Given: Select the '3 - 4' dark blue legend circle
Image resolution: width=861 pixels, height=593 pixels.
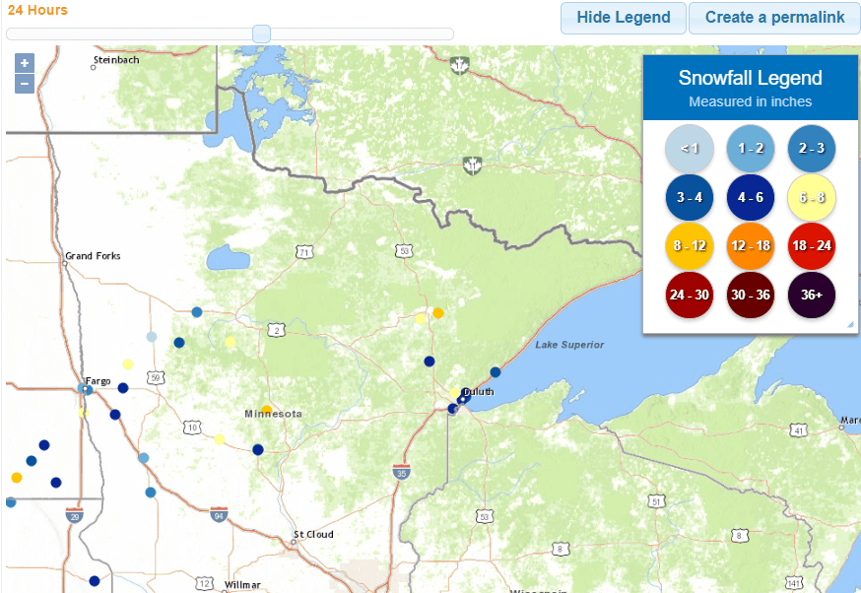Looking at the screenshot, I should point(689,197).
